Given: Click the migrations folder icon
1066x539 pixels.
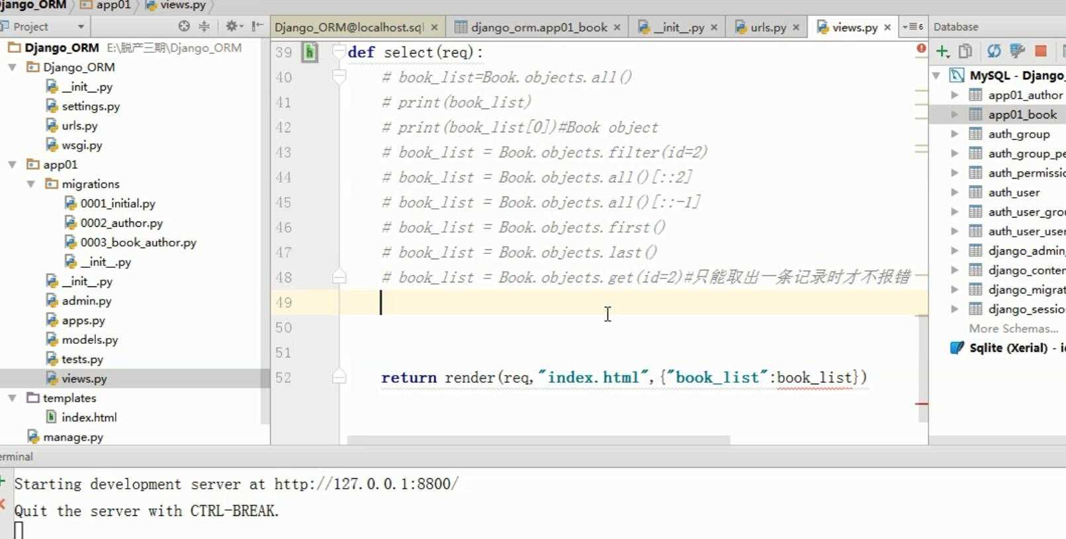Looking at the screenshot, I should pyautogui.click(x=52, y=184).
